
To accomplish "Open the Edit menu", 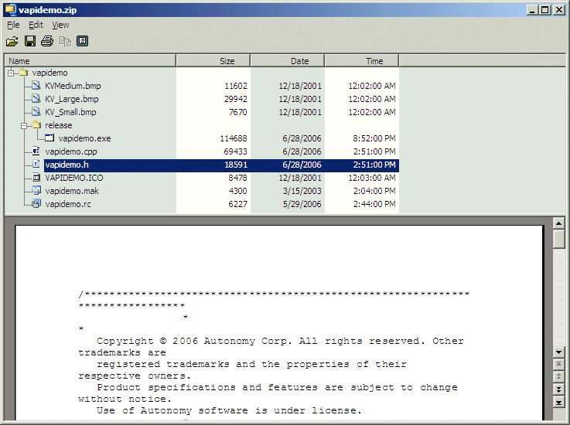I will click(36, 25).
